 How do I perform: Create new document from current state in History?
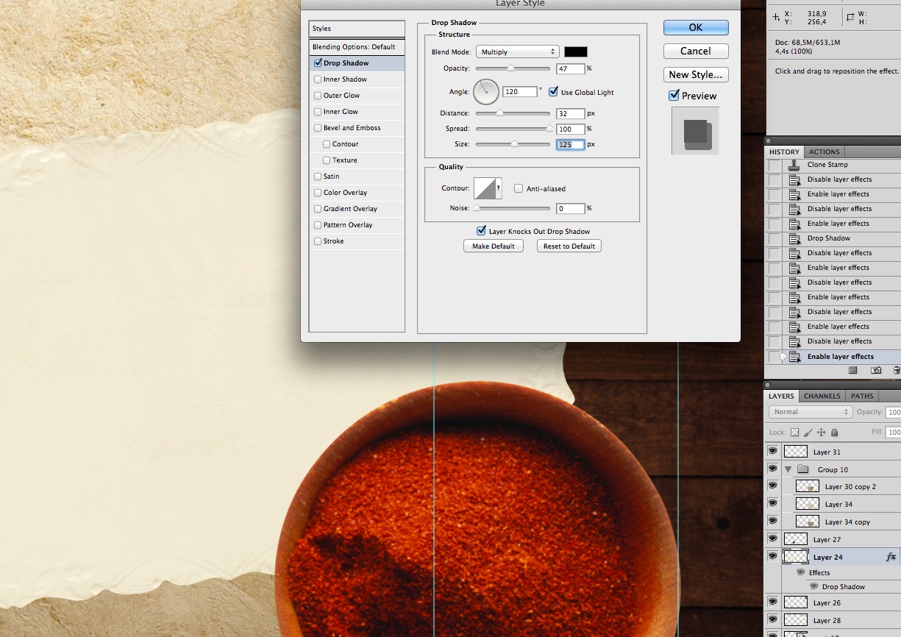tap(852, 371)
